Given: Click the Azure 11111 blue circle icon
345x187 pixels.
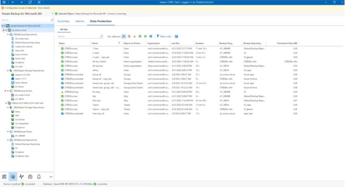Looking at the screenshot, I should click(x=12, y=79).
